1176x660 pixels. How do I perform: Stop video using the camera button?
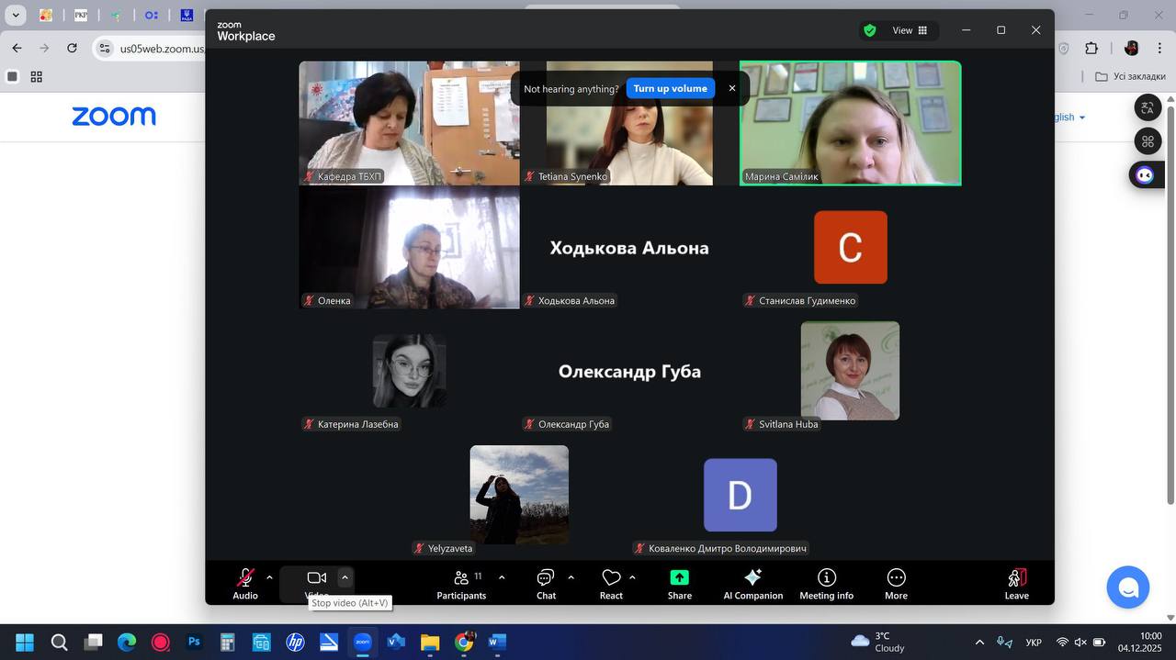[317, 577]
